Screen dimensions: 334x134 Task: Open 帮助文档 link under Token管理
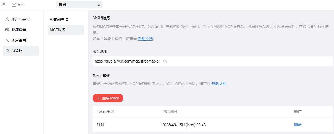point(219,84)
